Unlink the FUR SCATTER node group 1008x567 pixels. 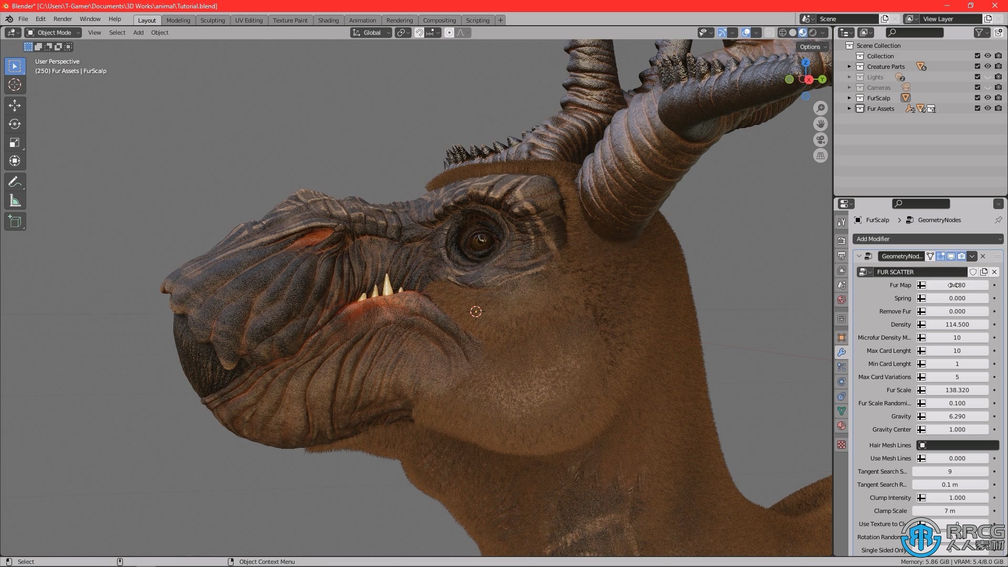coord(994,272)
